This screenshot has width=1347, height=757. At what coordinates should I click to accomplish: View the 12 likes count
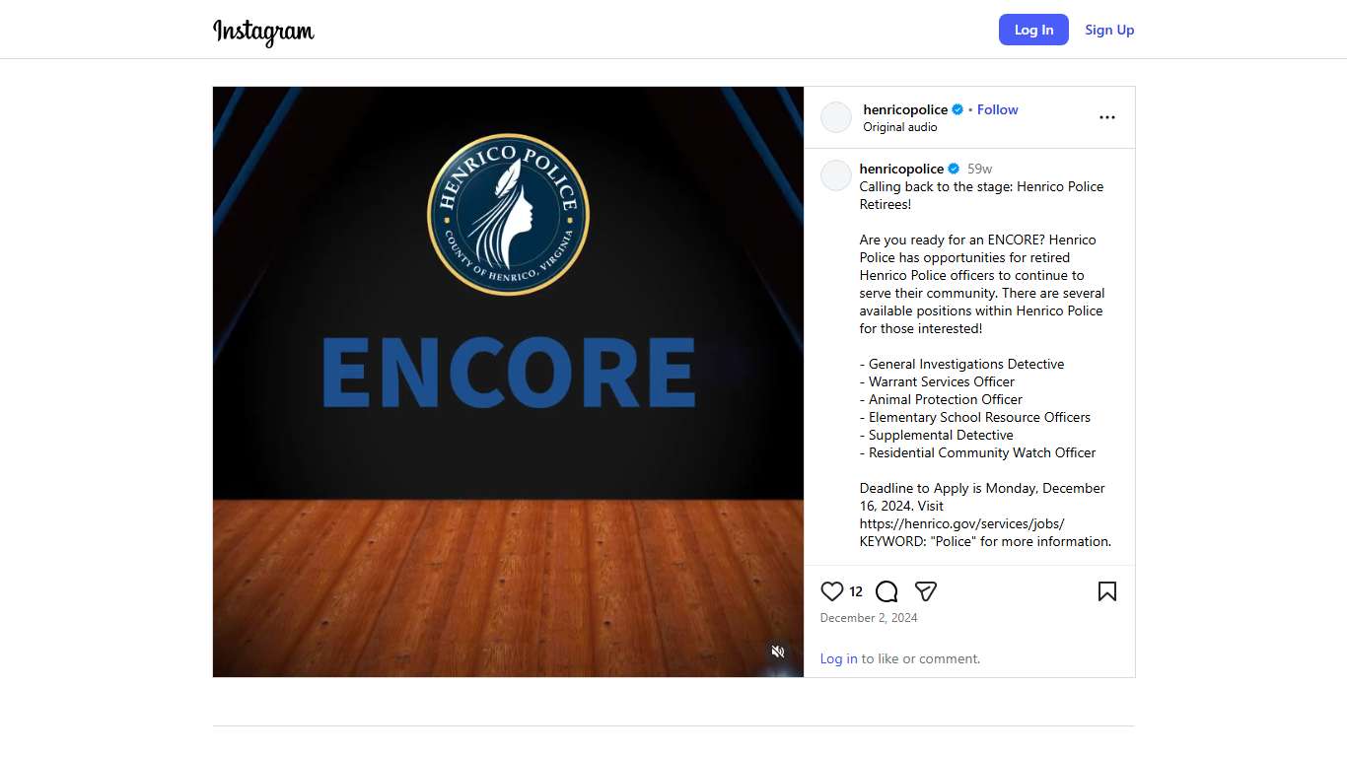(x=856, y=591)
